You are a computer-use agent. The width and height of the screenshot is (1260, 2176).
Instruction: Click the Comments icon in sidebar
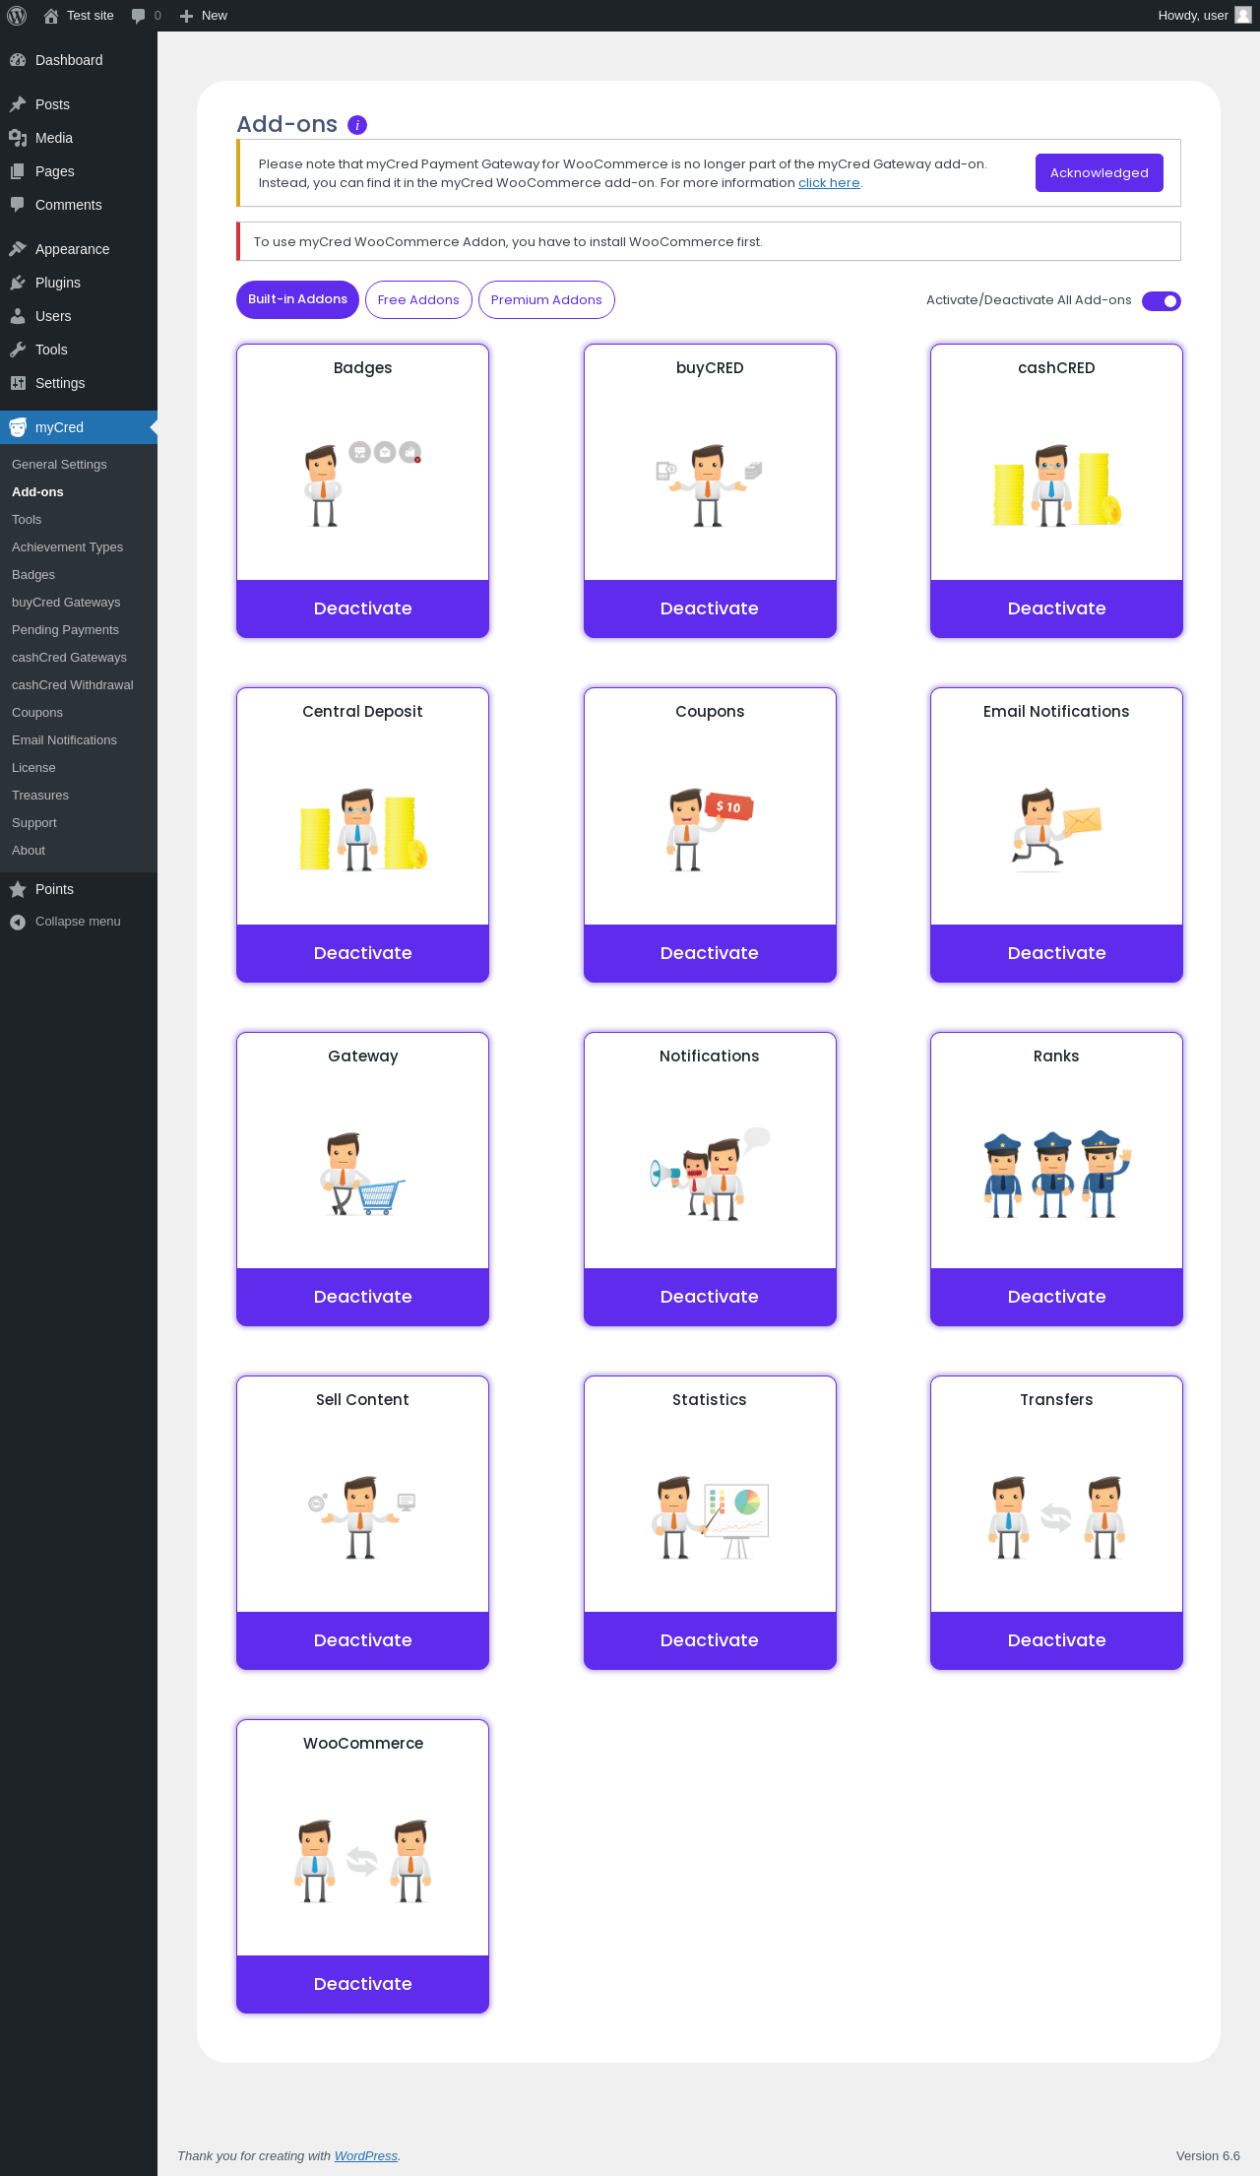pos(18,205)
